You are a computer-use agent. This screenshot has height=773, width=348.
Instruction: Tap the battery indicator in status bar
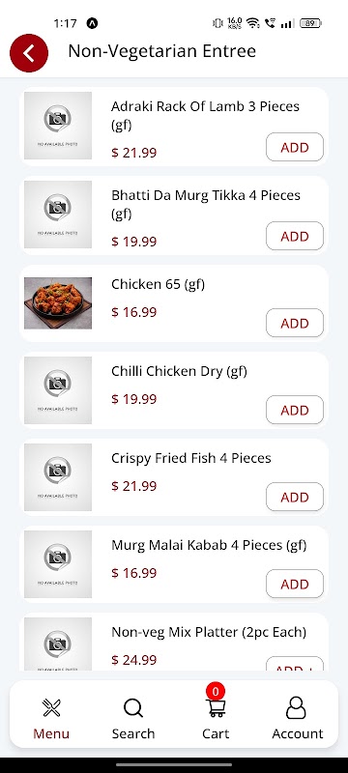pos(310,23)
